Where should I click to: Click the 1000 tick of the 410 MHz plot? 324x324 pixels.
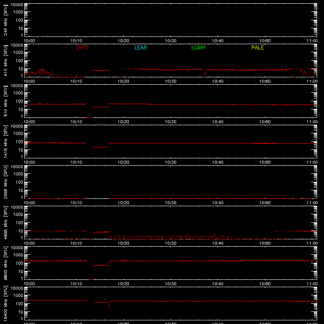[x=18, y=53]
